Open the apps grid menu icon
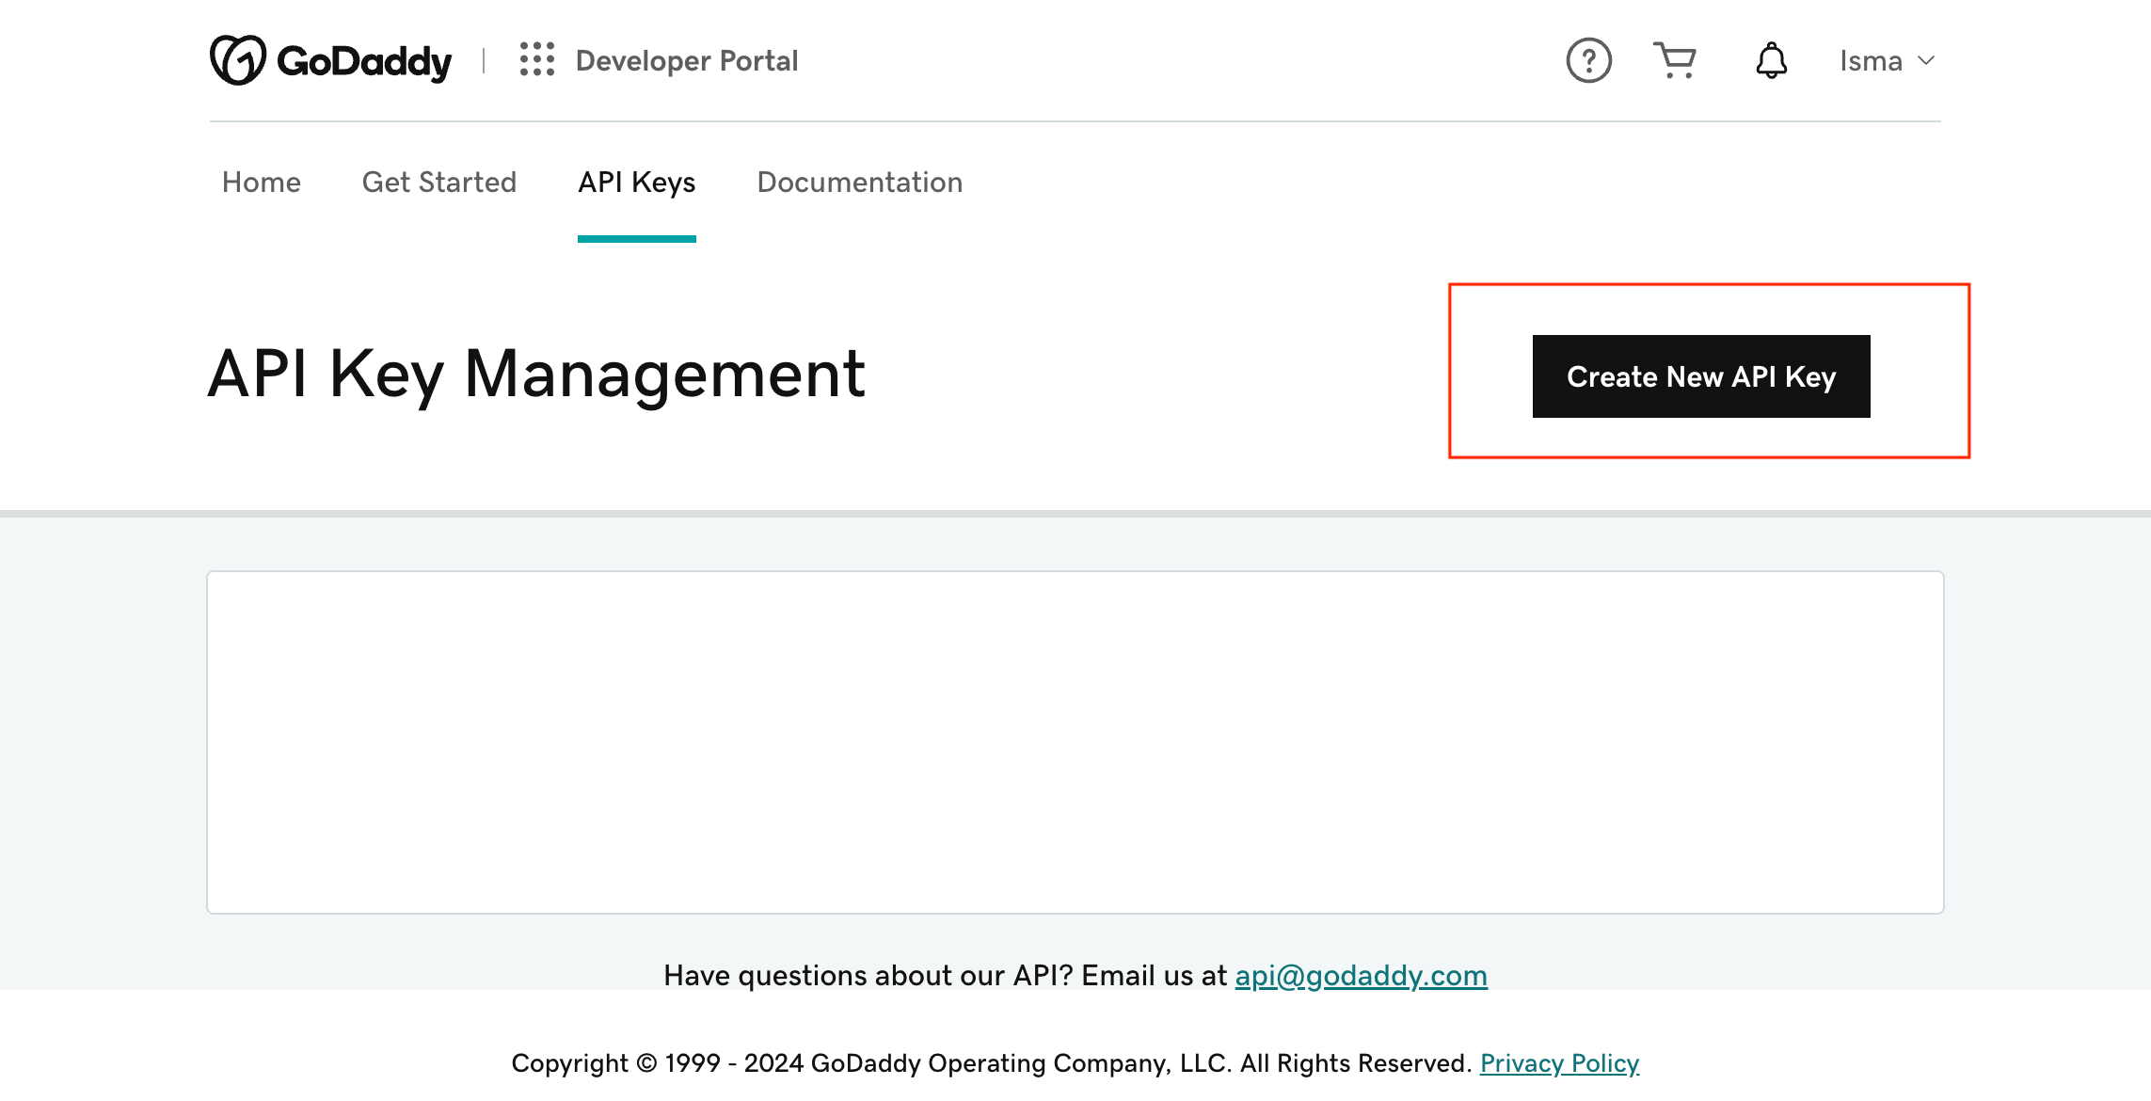2151x1101 pixels. coord(537,59)
